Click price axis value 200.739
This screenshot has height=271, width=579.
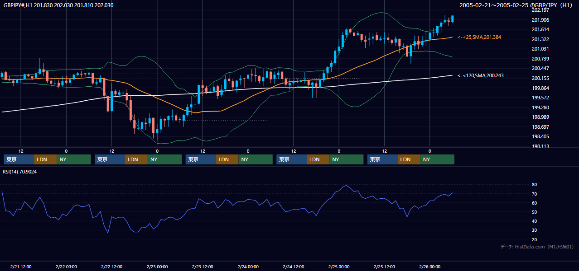[540, 59]
